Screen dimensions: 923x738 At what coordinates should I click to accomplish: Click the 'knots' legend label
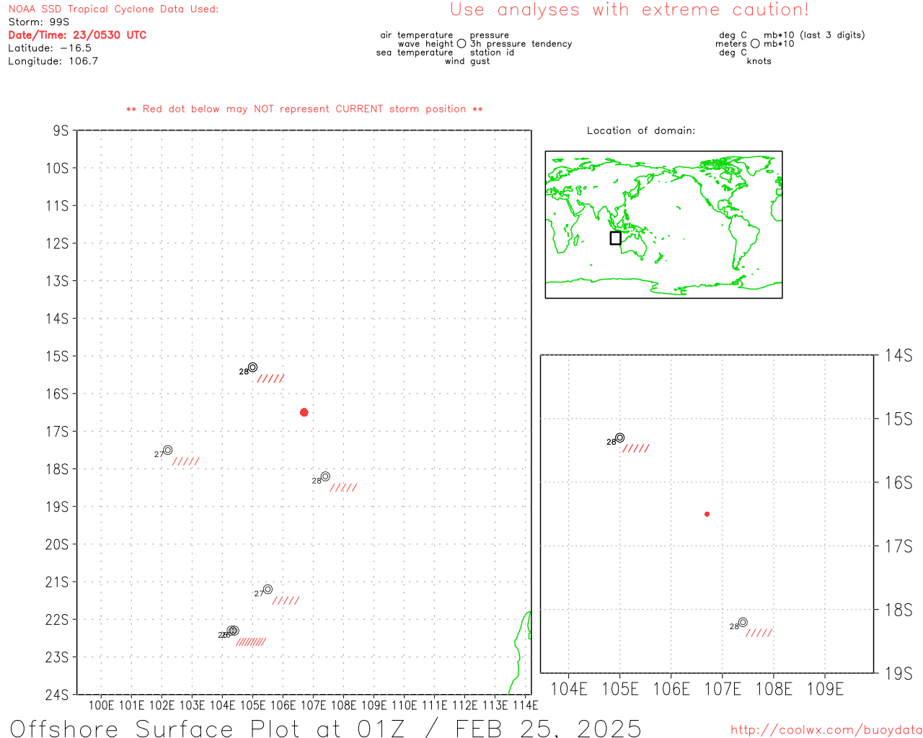click(759, 61)
